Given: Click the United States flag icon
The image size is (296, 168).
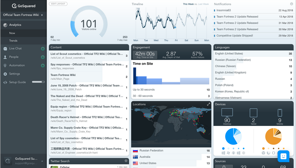Looking at the screenshot, I should coord(135,163).
